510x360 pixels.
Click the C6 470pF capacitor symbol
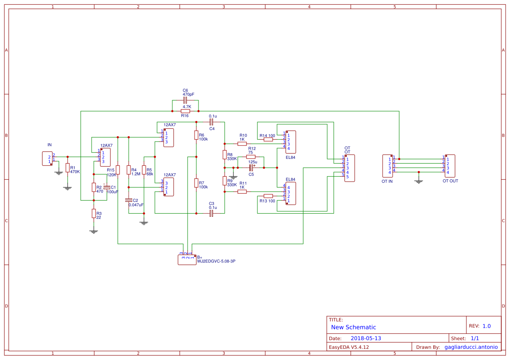(x=185, y=101)
